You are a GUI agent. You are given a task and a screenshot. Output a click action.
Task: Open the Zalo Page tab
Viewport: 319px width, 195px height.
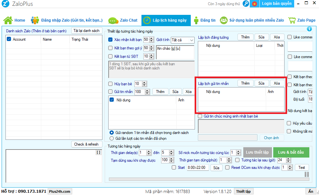pyautogui.click(x=302, y=20)
